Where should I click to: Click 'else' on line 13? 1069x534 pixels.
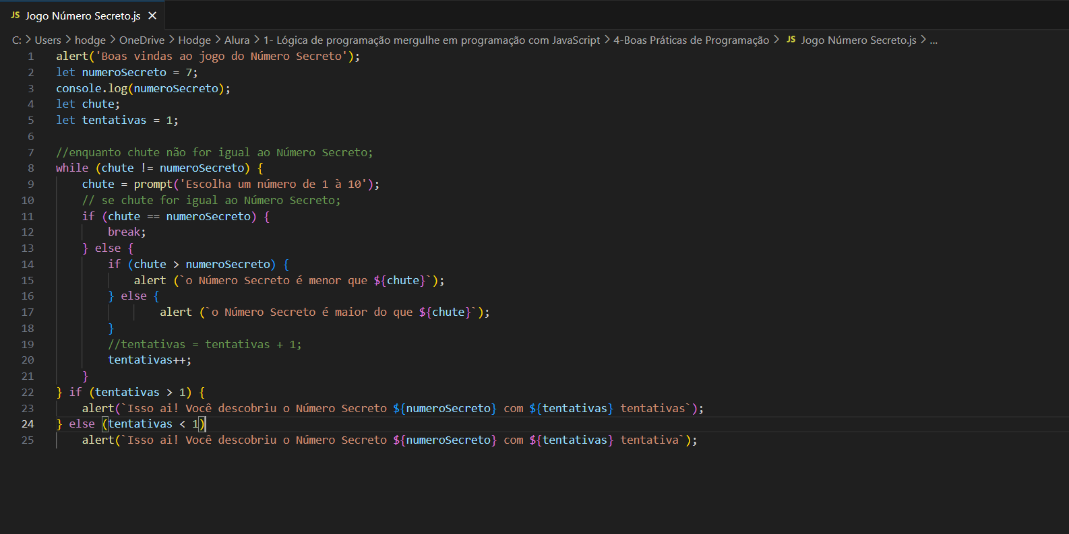point(108,248)
